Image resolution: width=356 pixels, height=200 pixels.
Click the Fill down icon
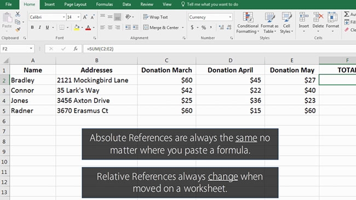[347, 22]
